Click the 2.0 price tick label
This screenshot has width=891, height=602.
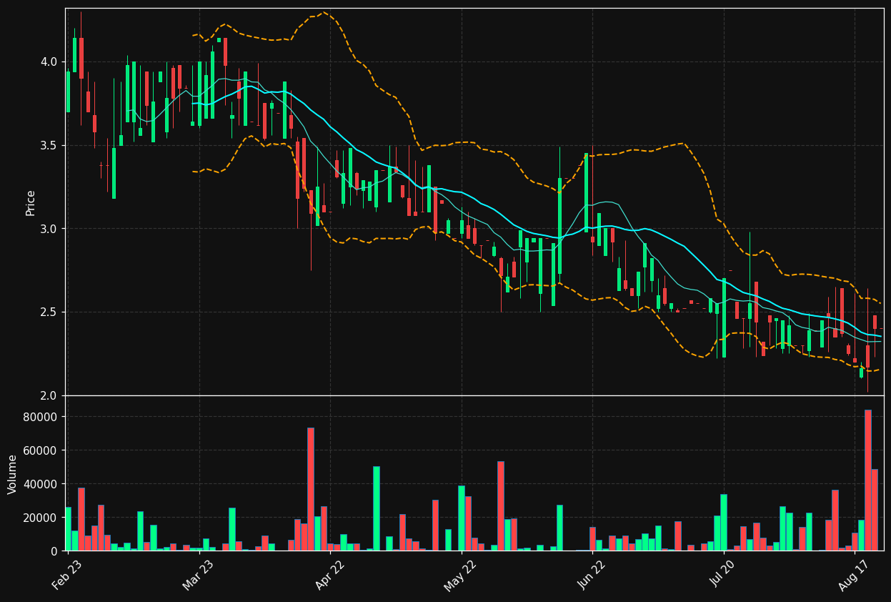pos(49,396)
